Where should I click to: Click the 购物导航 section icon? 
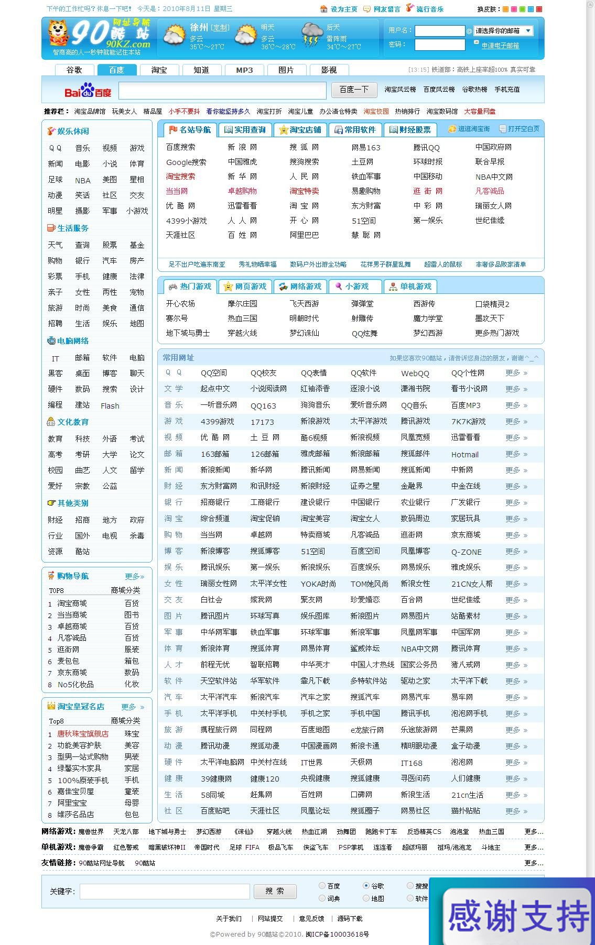coord(51,576)
